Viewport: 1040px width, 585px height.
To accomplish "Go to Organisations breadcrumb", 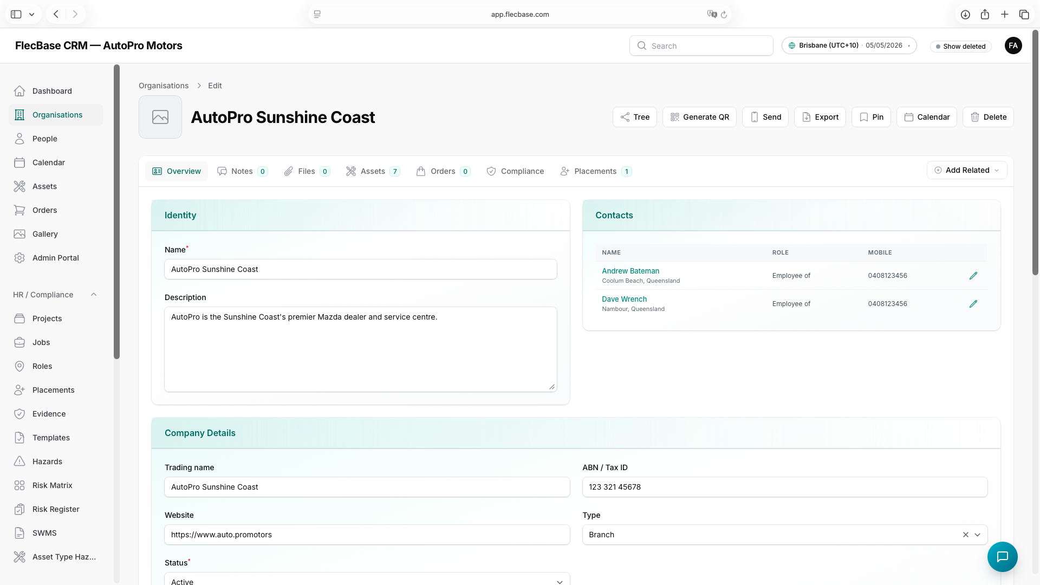I will tap(164, 86).
